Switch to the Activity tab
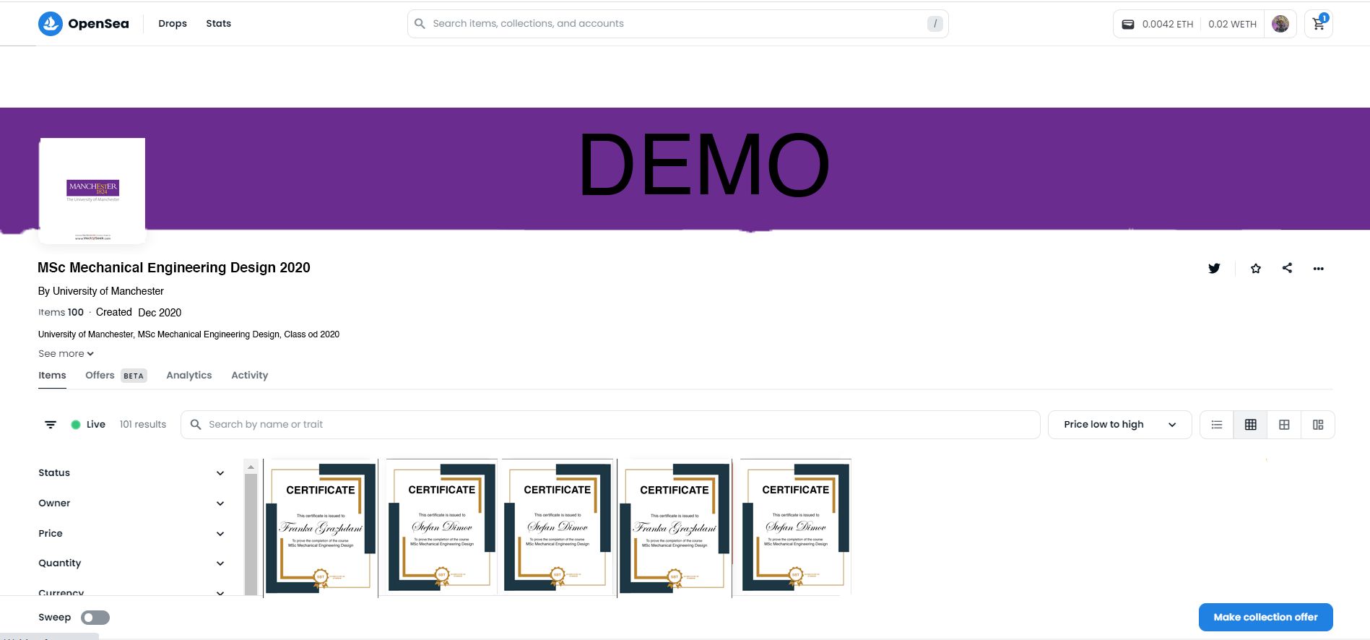This screenshot has height=640, width=1370. click(250, 376)
